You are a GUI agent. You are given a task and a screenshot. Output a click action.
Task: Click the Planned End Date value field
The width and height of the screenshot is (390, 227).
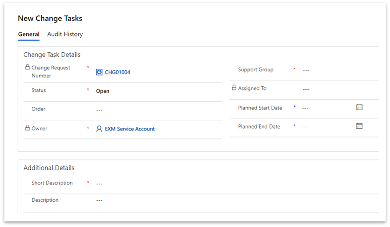tap(327, 127)
